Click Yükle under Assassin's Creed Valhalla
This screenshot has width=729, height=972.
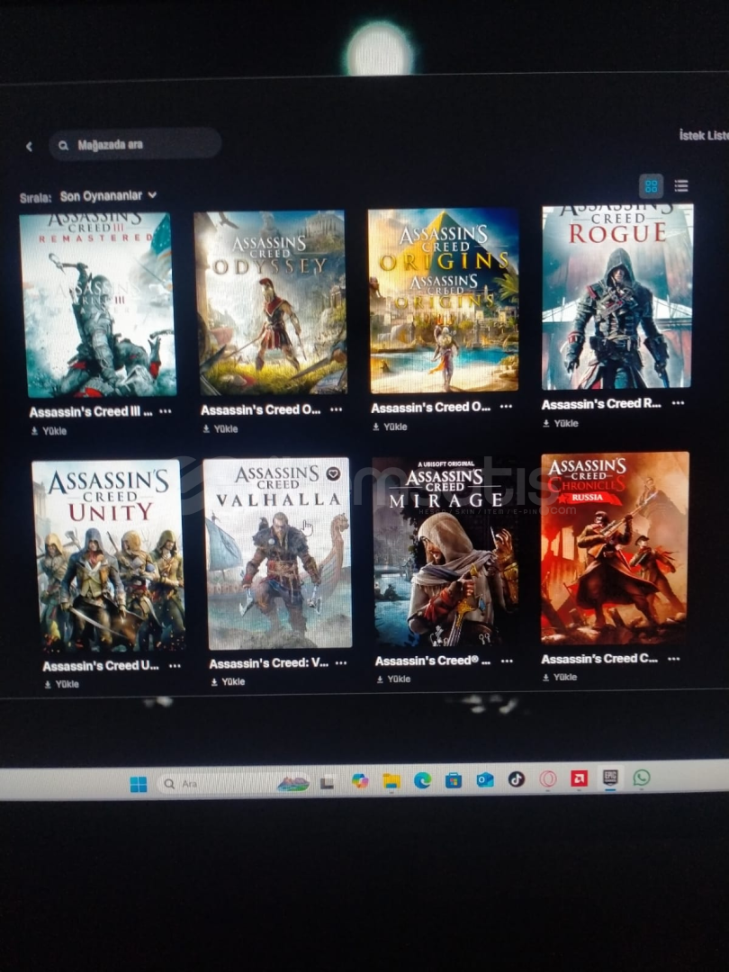(228, 682)
